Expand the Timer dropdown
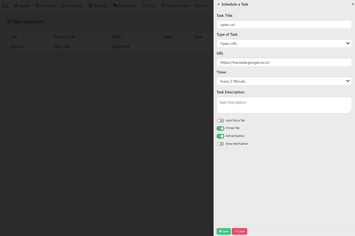 (284, 81)
